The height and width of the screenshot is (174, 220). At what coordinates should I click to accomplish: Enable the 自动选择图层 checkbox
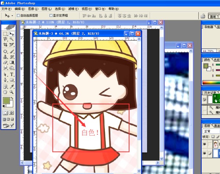point(19,16)
